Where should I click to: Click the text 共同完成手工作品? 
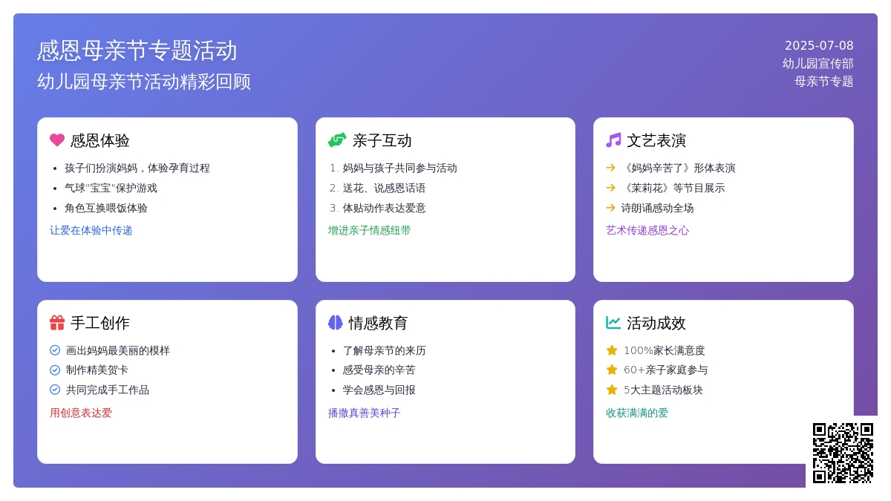coord(108,390)
